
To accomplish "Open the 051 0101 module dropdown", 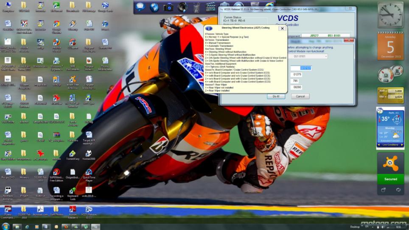I will [x=308, y=56].
